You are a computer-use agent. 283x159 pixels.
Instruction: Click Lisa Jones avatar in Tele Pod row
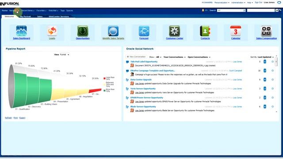[132, 65]
